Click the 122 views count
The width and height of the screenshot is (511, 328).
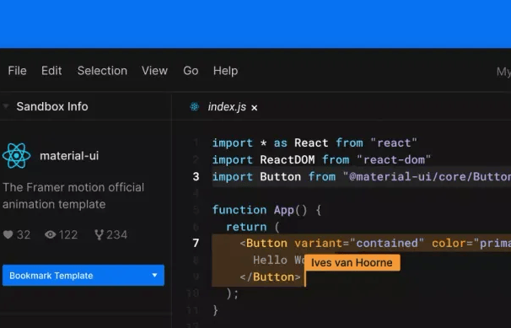[68, 235]
